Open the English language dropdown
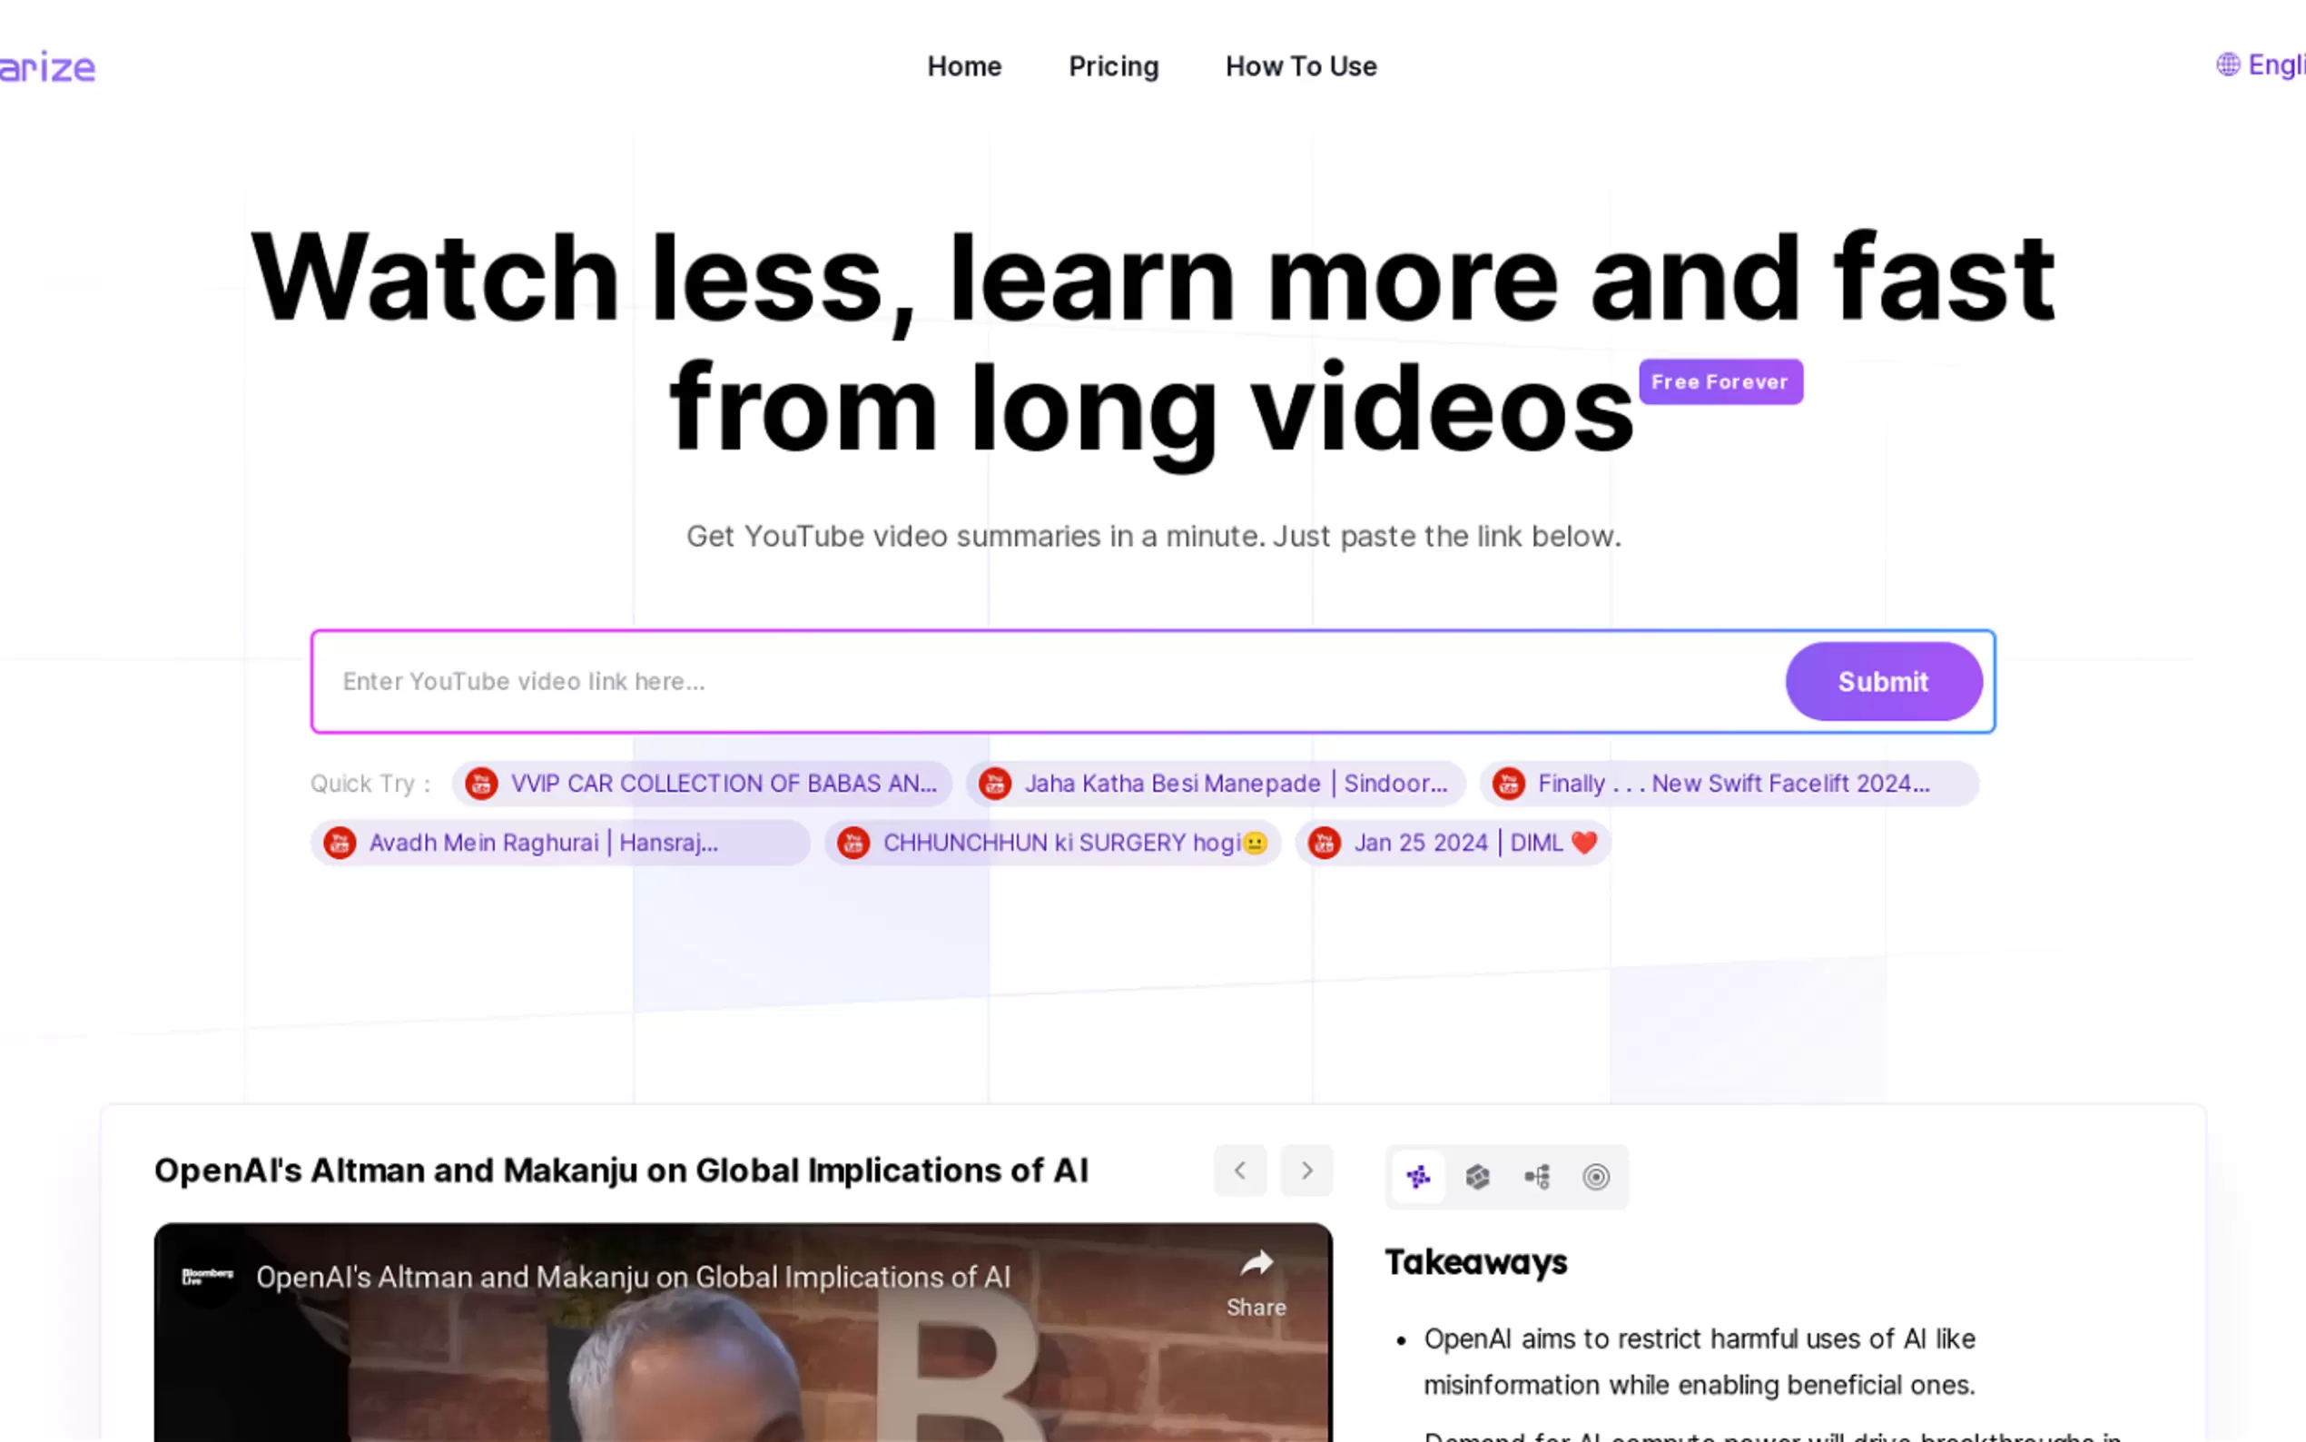 [x=2276, y=64]
